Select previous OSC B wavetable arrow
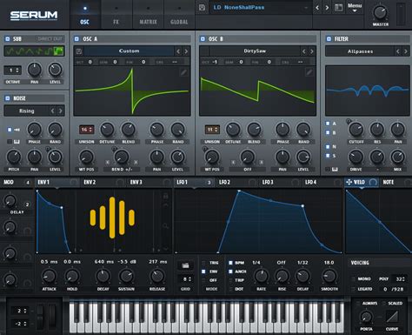The image size is (412, 335). [x=304, y=51]
